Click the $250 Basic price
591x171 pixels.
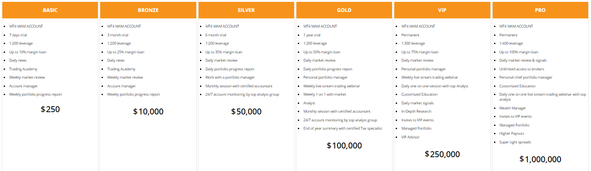point(50,109)
